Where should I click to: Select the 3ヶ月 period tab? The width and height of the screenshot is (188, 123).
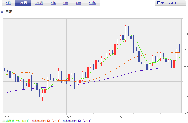(23, 3)
